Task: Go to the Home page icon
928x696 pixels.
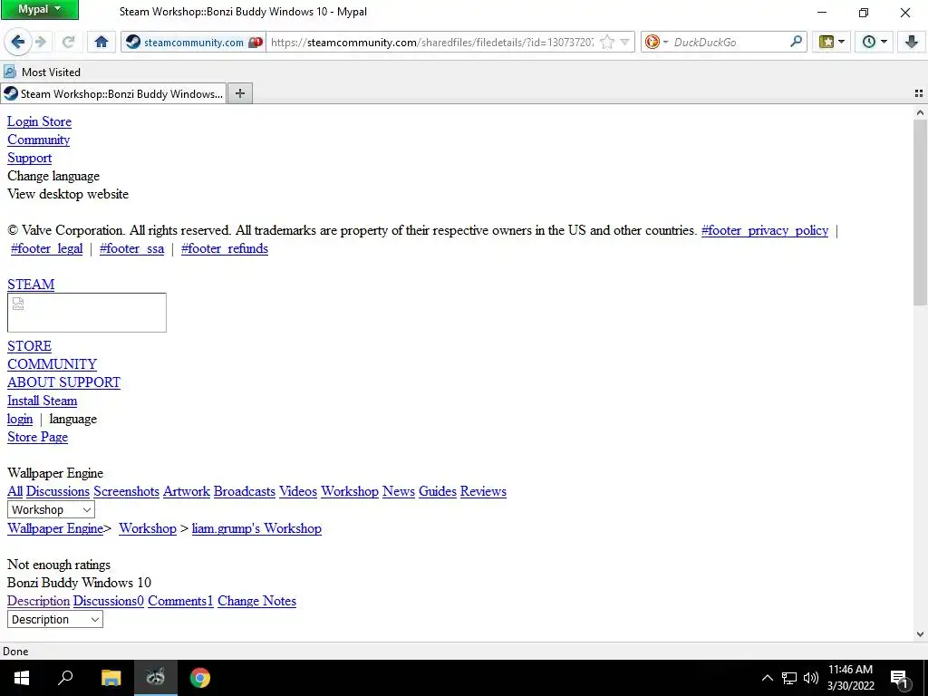Action: (x=101, y=42)
